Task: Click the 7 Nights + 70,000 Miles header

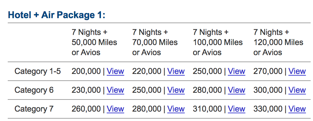Action: (155, 42)
